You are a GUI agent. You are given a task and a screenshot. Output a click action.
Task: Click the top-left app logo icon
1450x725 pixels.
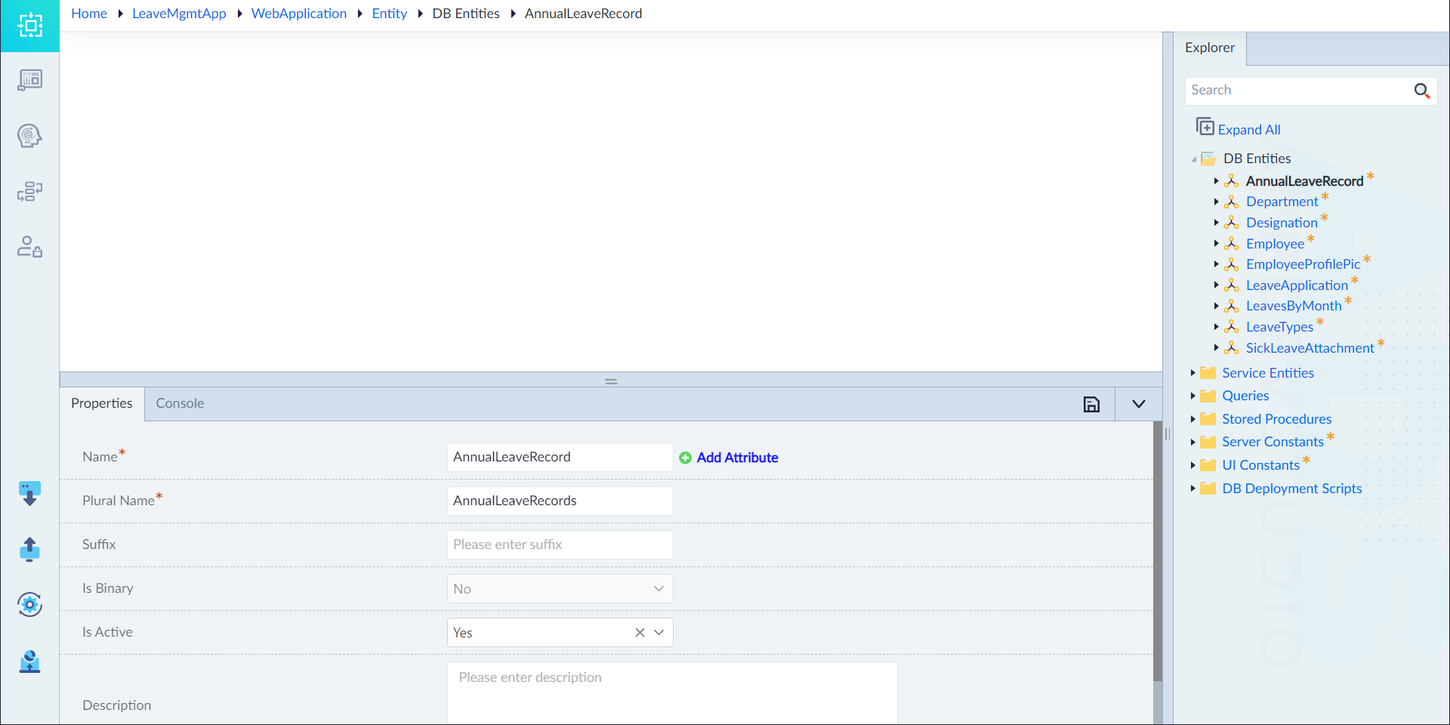coord(29,26)
